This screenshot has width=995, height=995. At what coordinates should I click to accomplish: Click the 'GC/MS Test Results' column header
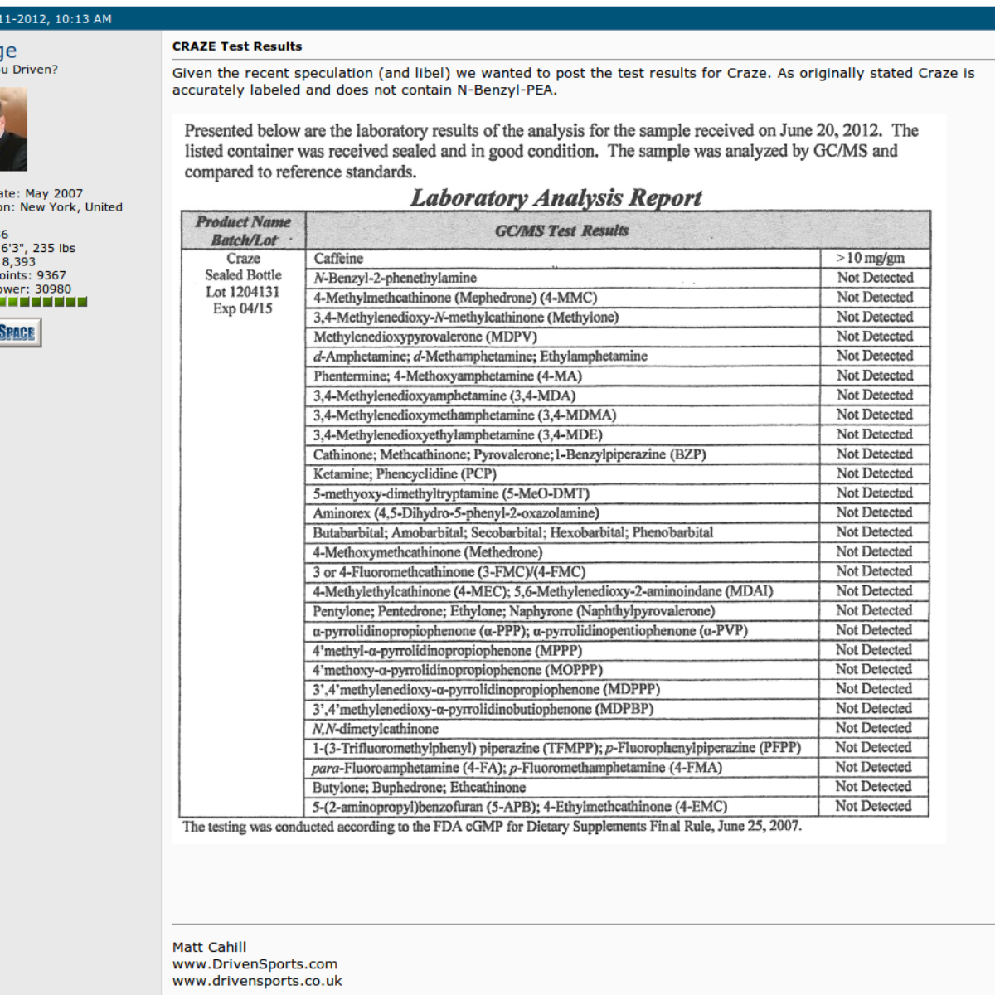[562, 231]
